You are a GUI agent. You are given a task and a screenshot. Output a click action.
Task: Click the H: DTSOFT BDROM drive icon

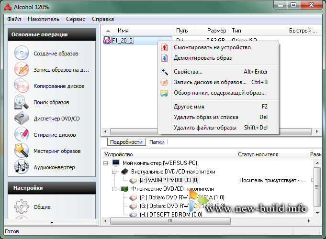[x=133, y=214]
